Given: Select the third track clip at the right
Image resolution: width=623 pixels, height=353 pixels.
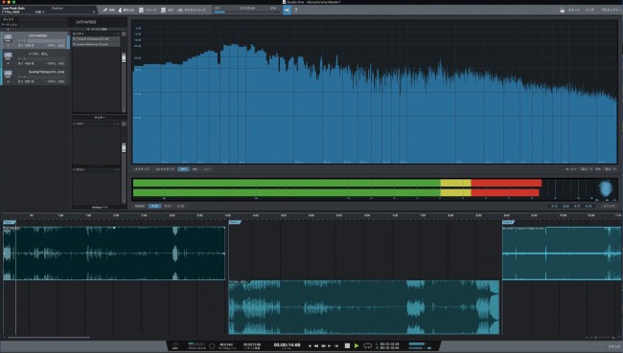Looking at the screenshot, I should (562, 254).
